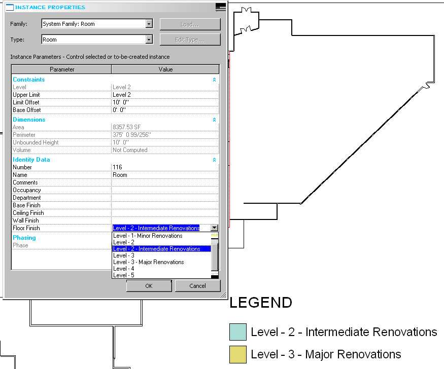The image size is (444, 369).
Task: Click the dialog resize grip corner
Action: (223, 295)
